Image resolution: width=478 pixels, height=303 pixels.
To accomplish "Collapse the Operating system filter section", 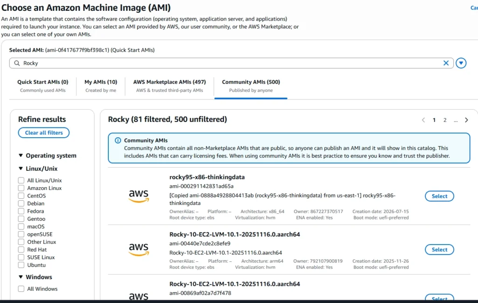I will coord(47,155).
